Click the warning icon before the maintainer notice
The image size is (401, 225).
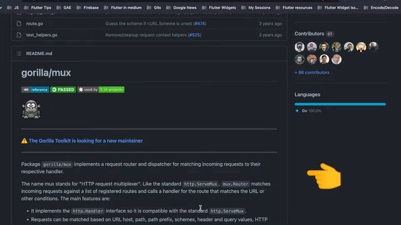(24, 141)
